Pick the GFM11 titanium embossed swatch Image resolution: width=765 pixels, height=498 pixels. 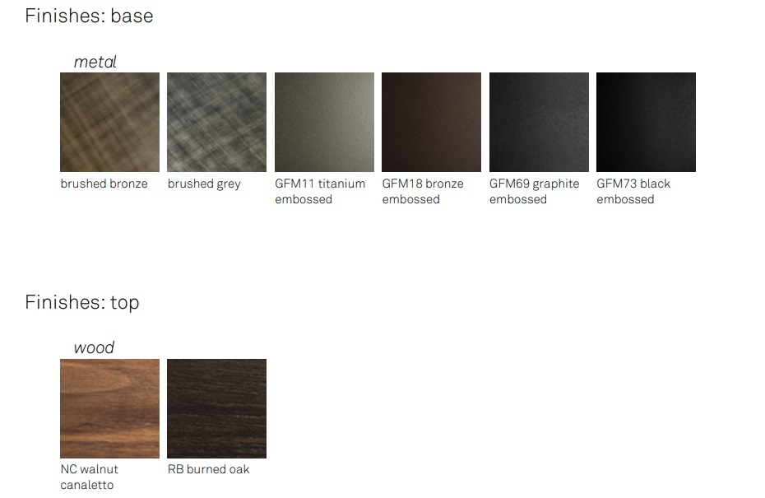tap(324, 122)
